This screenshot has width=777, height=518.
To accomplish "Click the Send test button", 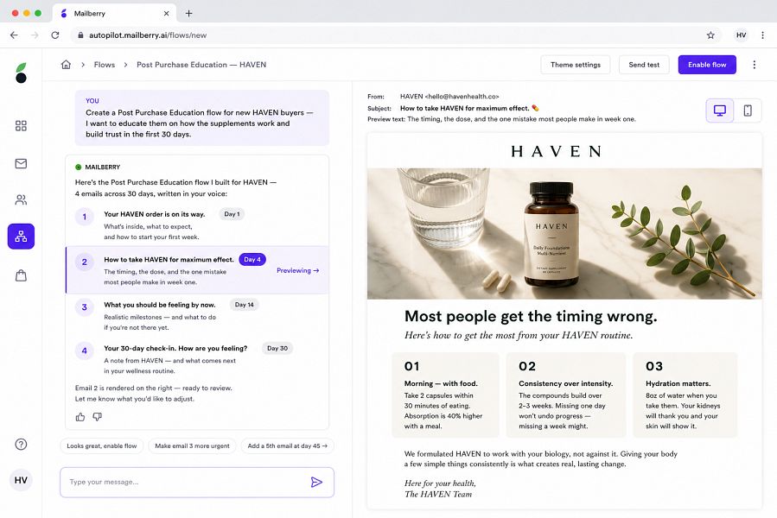I will 644,65.
